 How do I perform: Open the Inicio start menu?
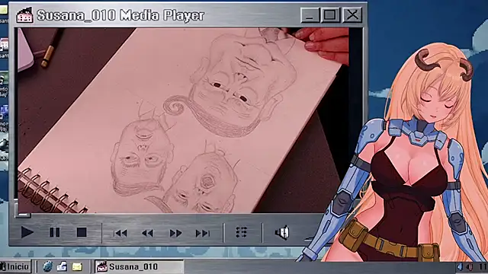[15, 266]
